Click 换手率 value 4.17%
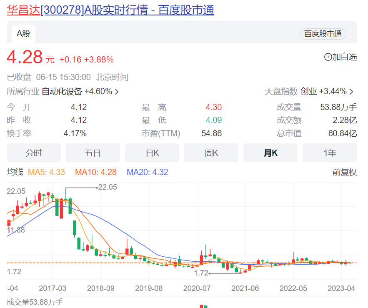The image size is (368, 308). click(75, 133)
